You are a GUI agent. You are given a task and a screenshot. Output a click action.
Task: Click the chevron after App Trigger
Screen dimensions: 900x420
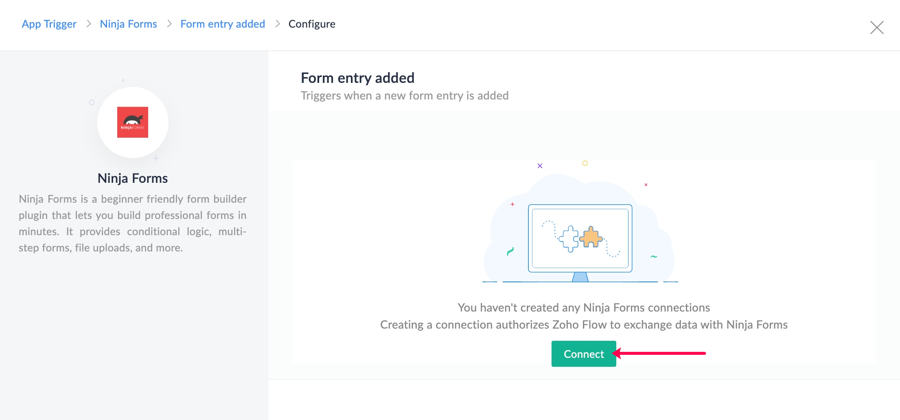[88, 24]
